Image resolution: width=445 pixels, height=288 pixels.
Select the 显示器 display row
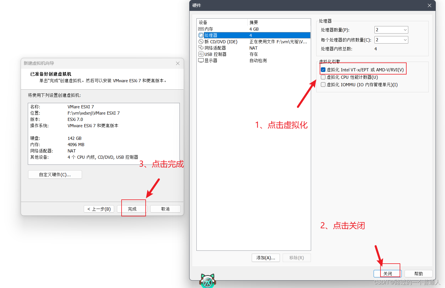[254, 60]
